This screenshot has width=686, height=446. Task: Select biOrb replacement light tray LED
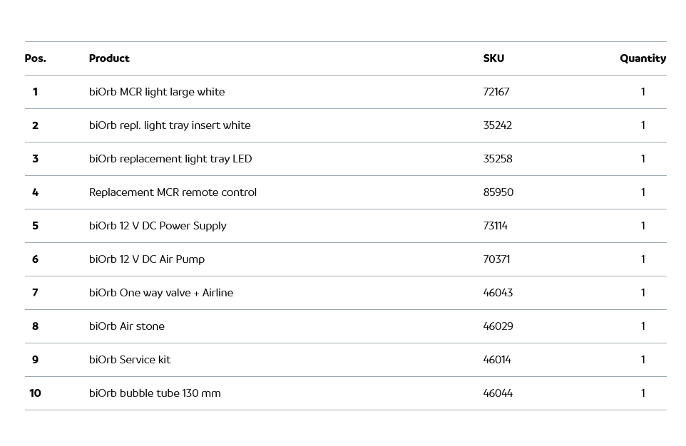click(x=170, y=159)
